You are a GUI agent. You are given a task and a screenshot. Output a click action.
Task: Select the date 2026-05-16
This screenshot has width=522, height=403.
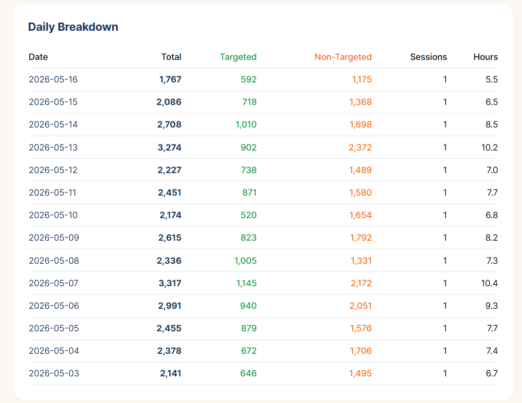click(x=53, y=79)
